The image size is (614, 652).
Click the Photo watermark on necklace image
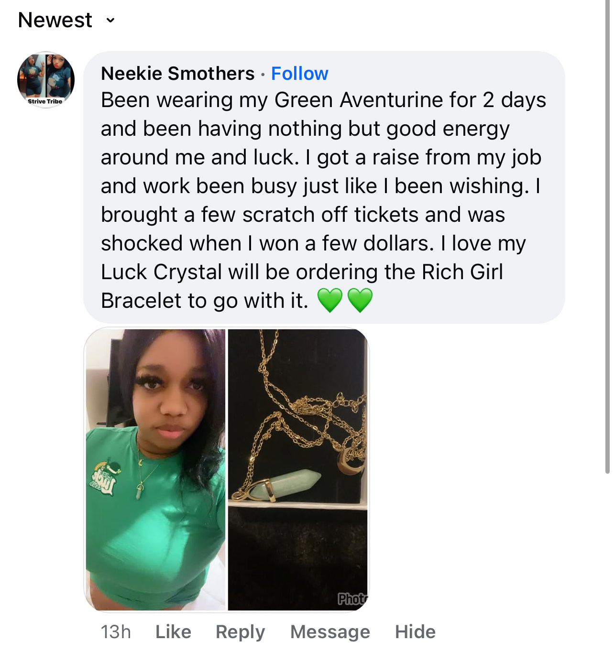[x=352, y=599]
